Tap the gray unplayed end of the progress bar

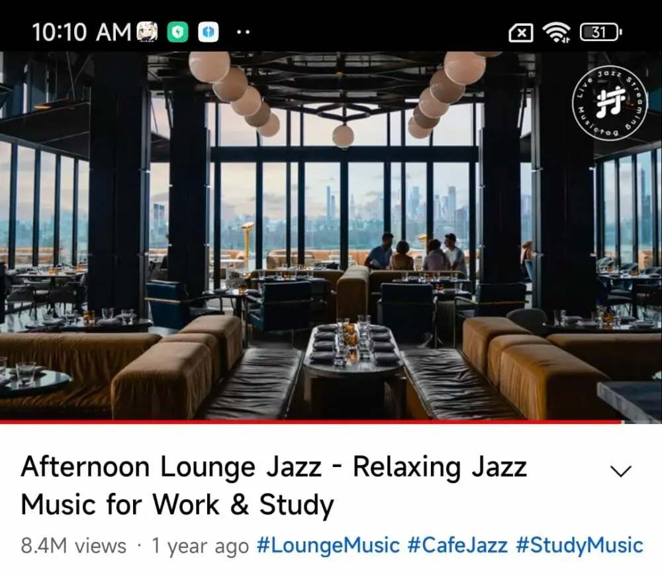pyautogui.click(x=641, y=421)
